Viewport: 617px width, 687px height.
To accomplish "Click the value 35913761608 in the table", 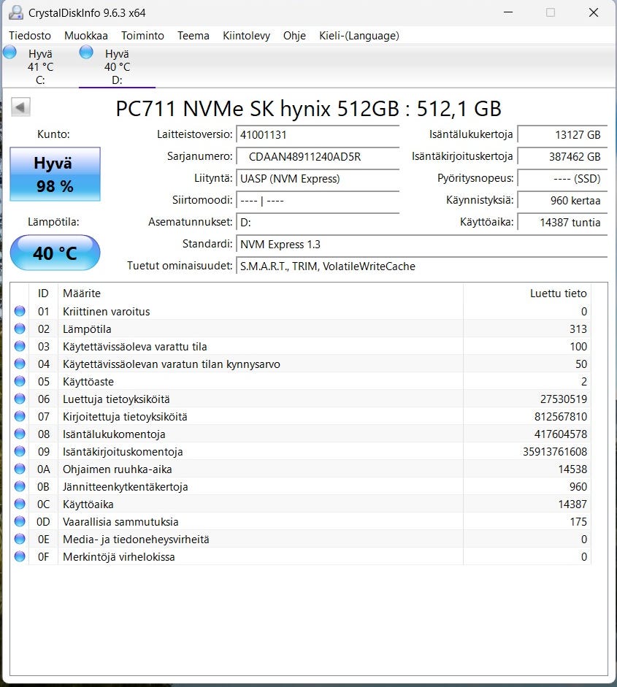I will [x=555, y=452].
